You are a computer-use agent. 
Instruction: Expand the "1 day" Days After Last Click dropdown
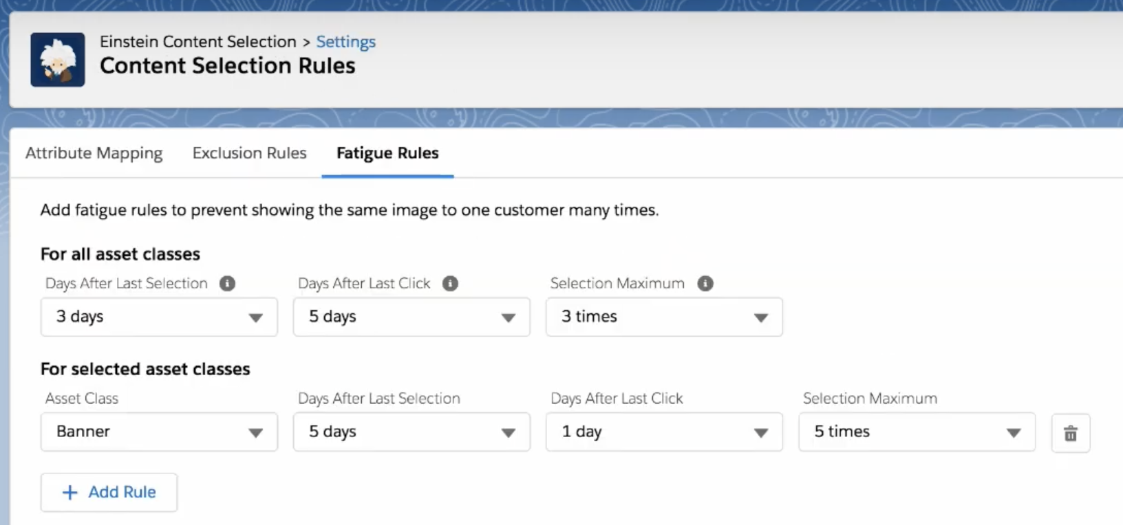[x=664, y=432]
